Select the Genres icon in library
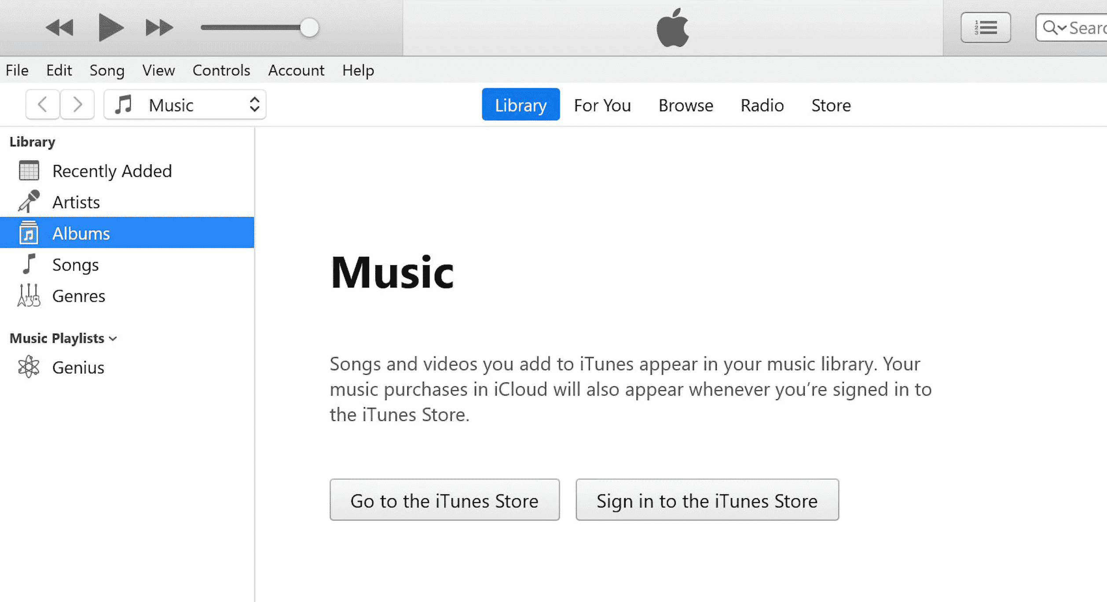 pos(28,295)
